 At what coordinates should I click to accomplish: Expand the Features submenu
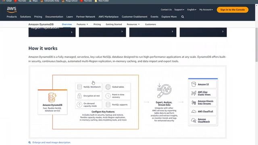click(x=82, y=24)
